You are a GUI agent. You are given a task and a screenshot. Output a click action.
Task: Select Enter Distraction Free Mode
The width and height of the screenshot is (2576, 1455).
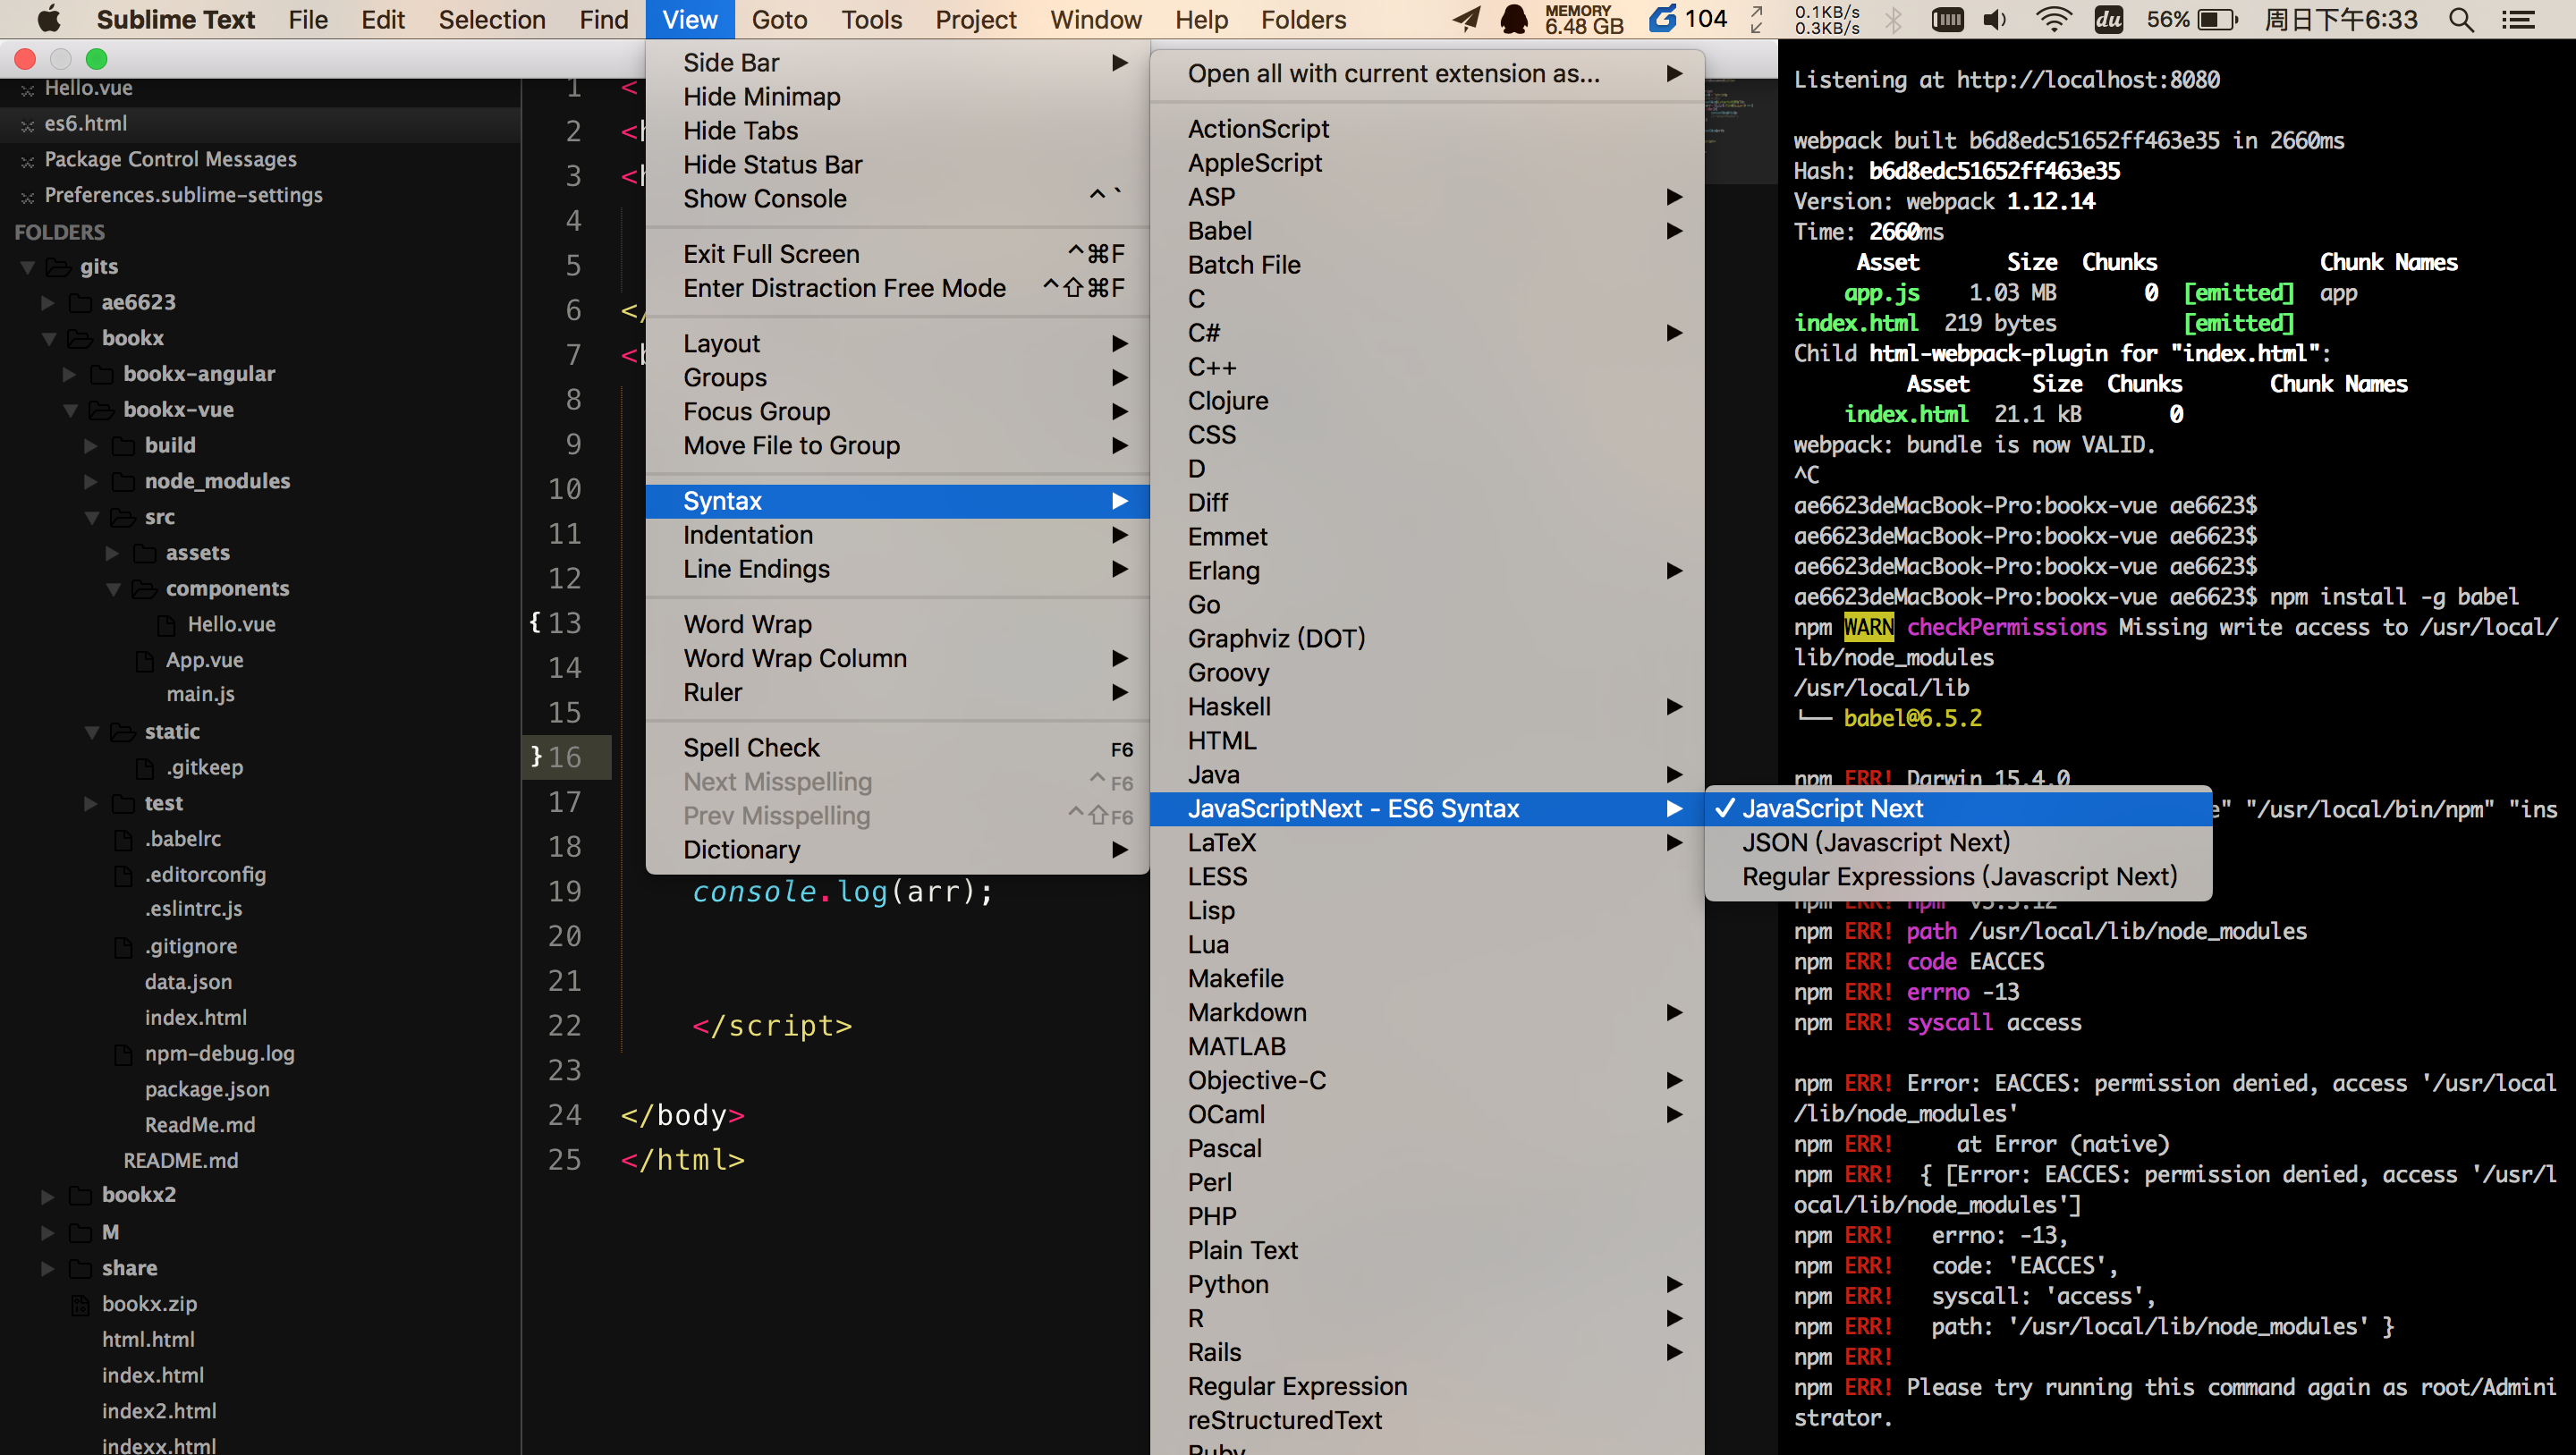point(897,288)
